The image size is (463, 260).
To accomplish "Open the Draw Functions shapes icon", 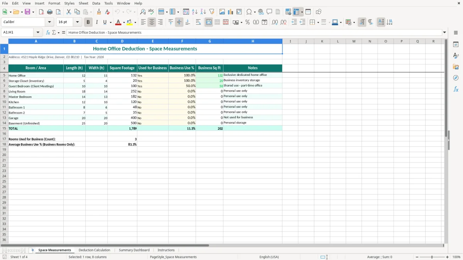I will point(319,12).
